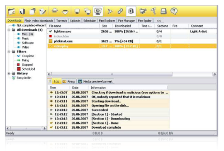Image resolution: width=224 pixels, height=151 pixels.
Task: Switch to the Firing tab in lower panel
Action: (69, 81)
